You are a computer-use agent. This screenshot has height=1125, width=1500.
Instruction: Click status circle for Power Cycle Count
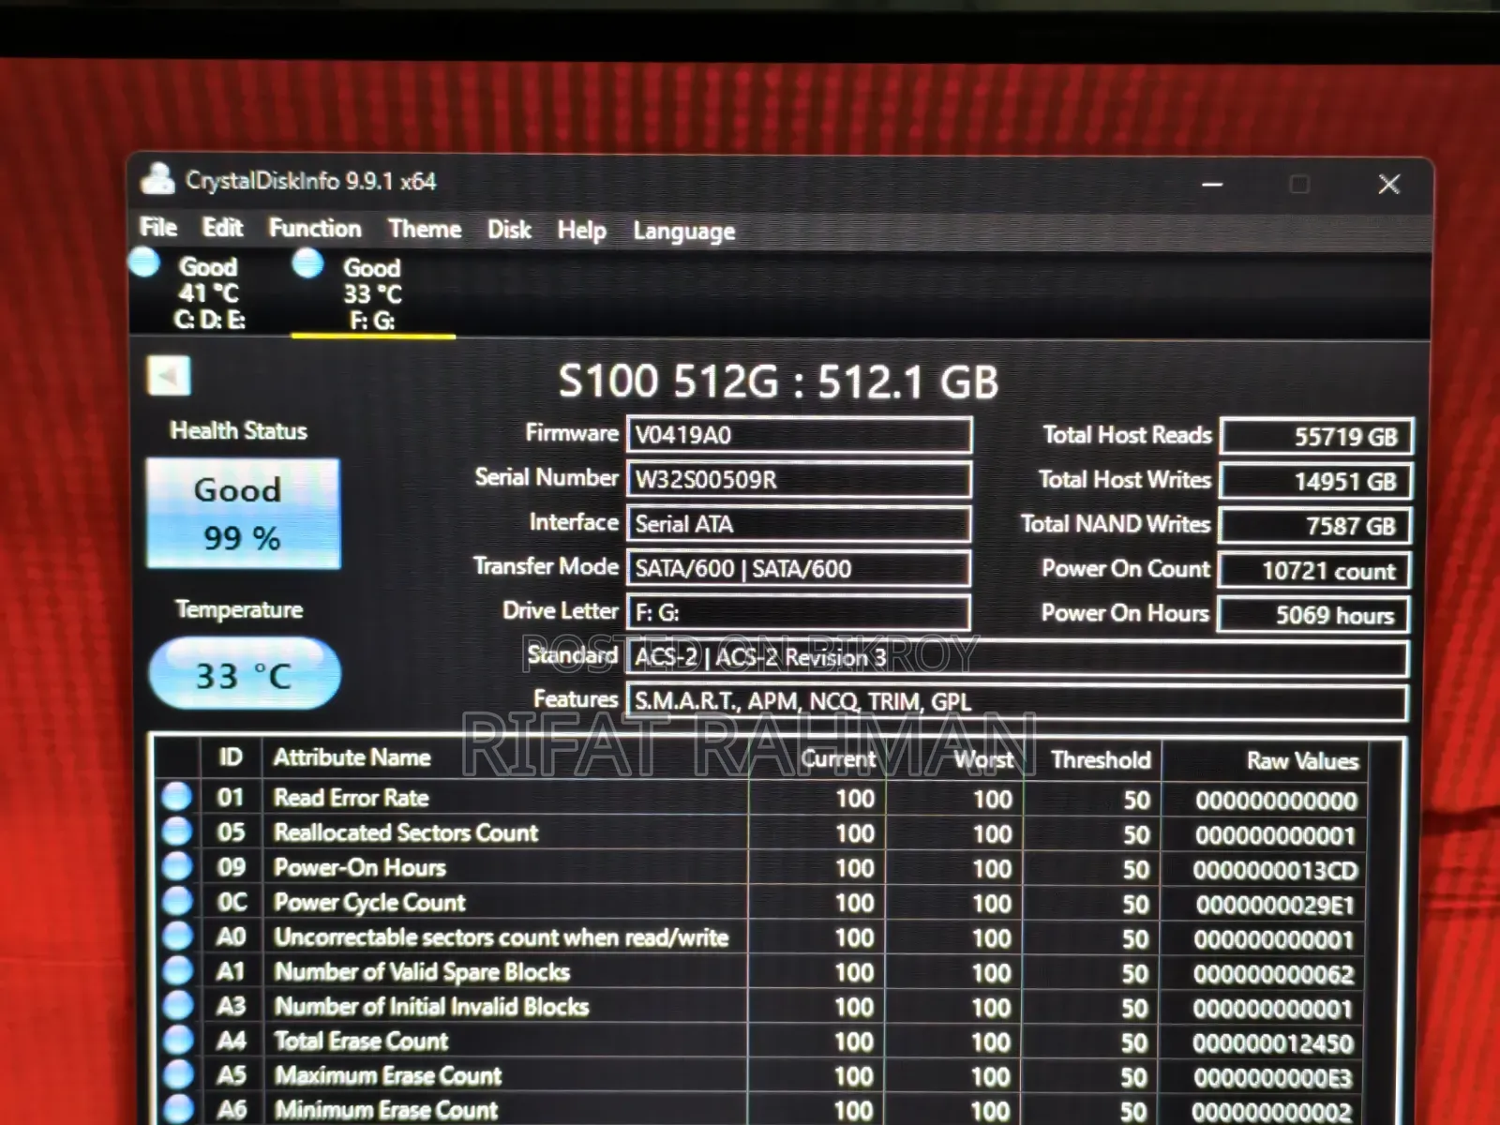tap(176, 901)
